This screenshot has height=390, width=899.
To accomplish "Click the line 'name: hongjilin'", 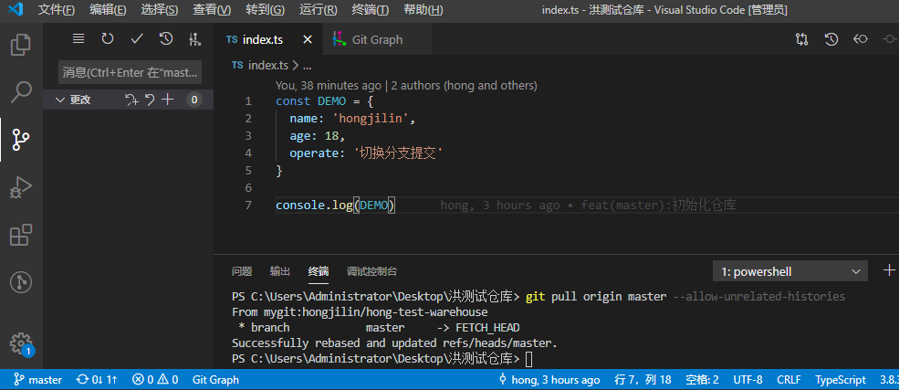I will pos(351,119).
